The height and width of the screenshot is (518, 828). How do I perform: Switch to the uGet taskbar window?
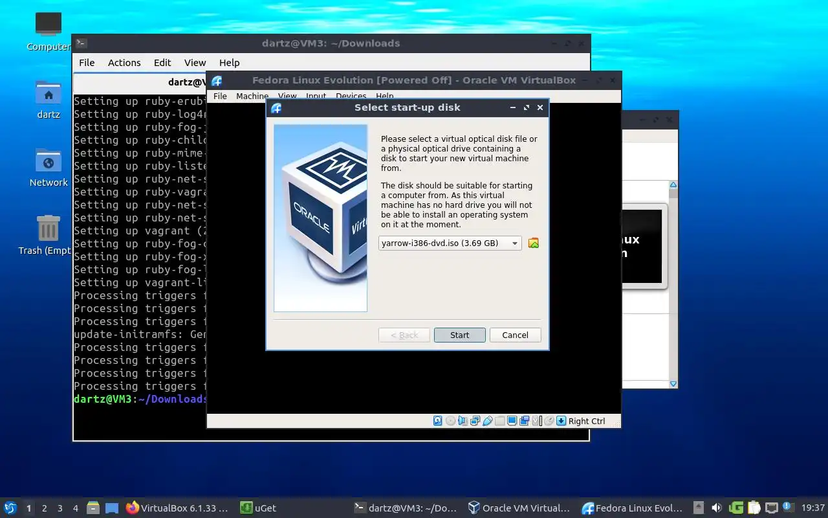coord(257,508)
